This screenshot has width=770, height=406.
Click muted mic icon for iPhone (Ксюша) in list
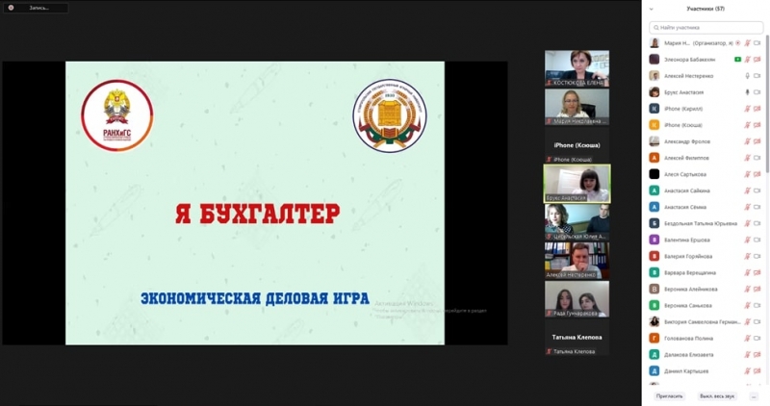point(748,125)
